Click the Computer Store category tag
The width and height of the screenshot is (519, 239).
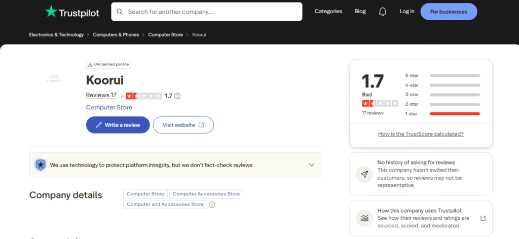tap(145, 194)
